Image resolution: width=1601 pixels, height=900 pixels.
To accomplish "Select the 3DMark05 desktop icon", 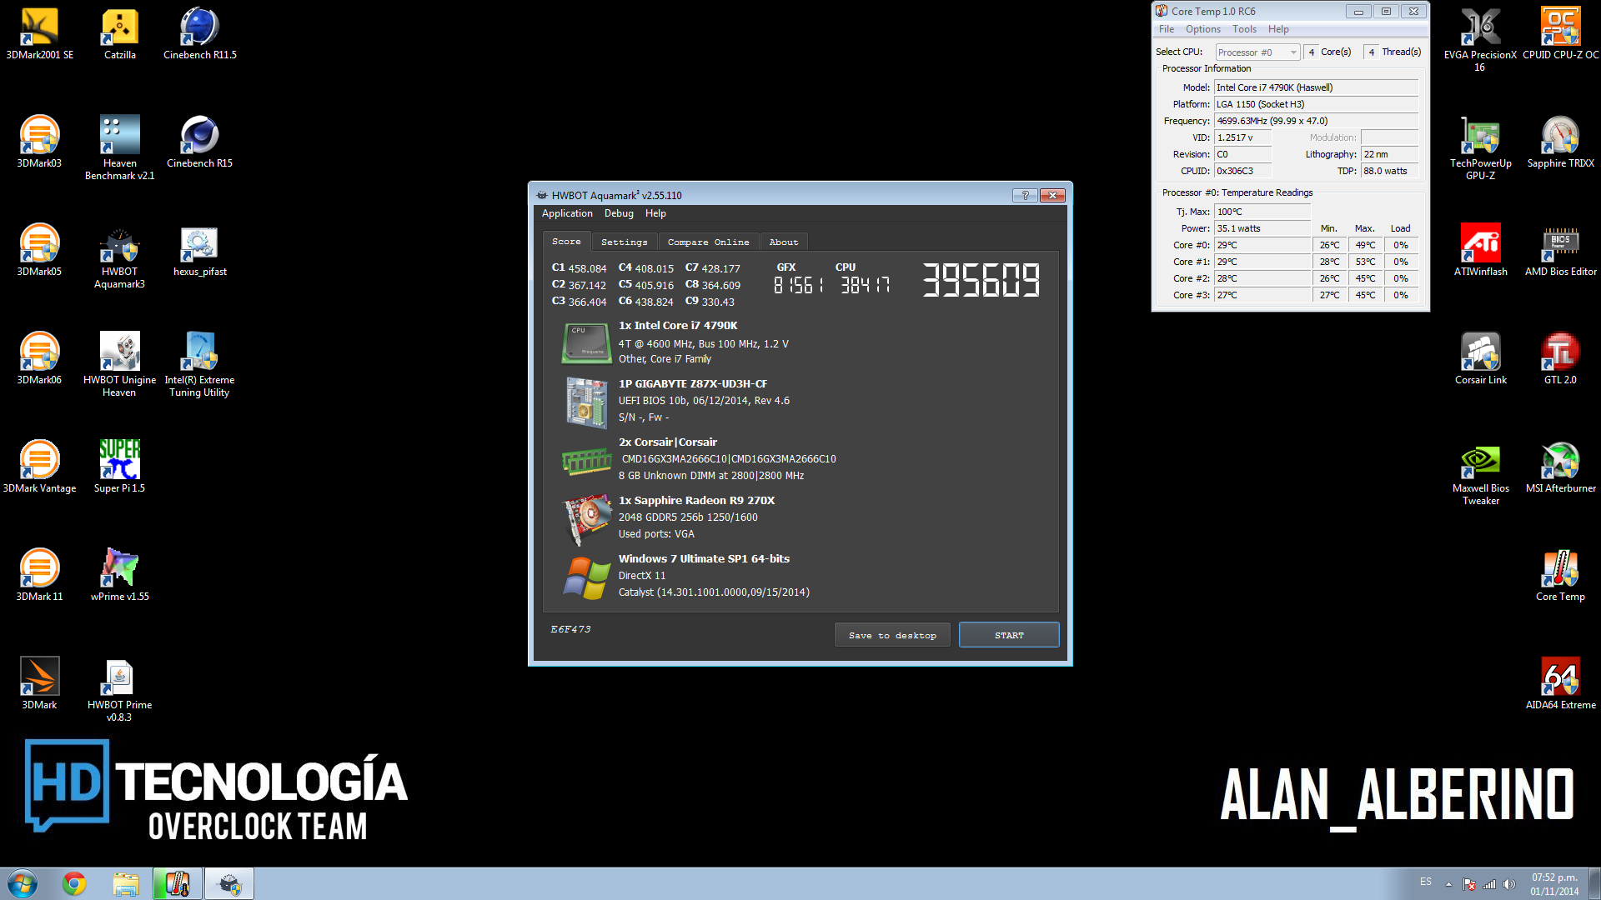I will click(x=39, y=250).
